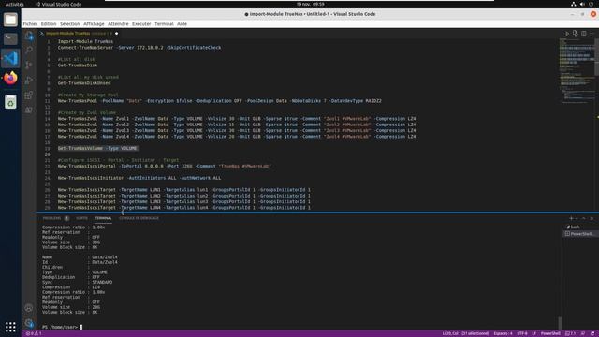599x337 pixels.
Task: Click the LF end-of-line setting
Action: 533,333
